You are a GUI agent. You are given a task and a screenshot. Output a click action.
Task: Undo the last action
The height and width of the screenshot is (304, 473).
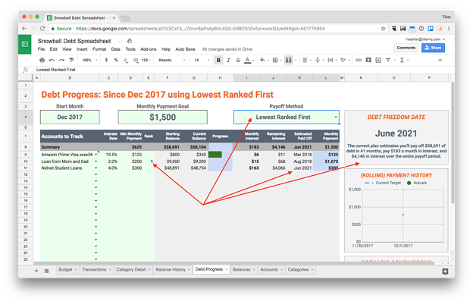52,60
